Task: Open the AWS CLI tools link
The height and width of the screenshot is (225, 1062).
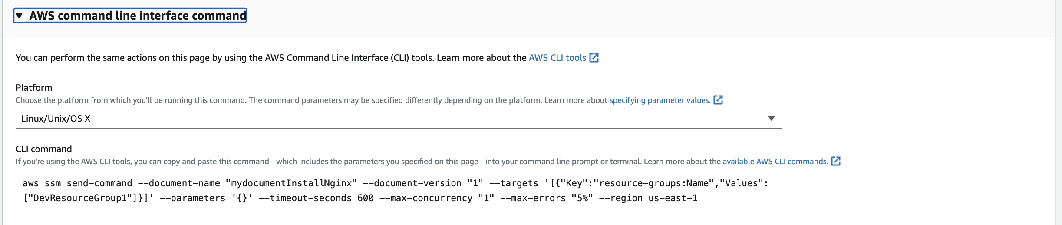Action: 557,58
